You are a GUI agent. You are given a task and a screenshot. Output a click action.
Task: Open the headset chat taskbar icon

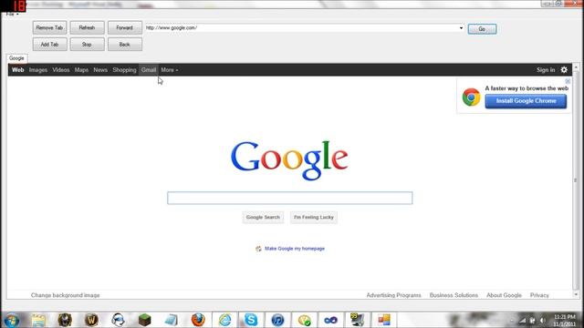pyautogui.click(x=118, y=320)
